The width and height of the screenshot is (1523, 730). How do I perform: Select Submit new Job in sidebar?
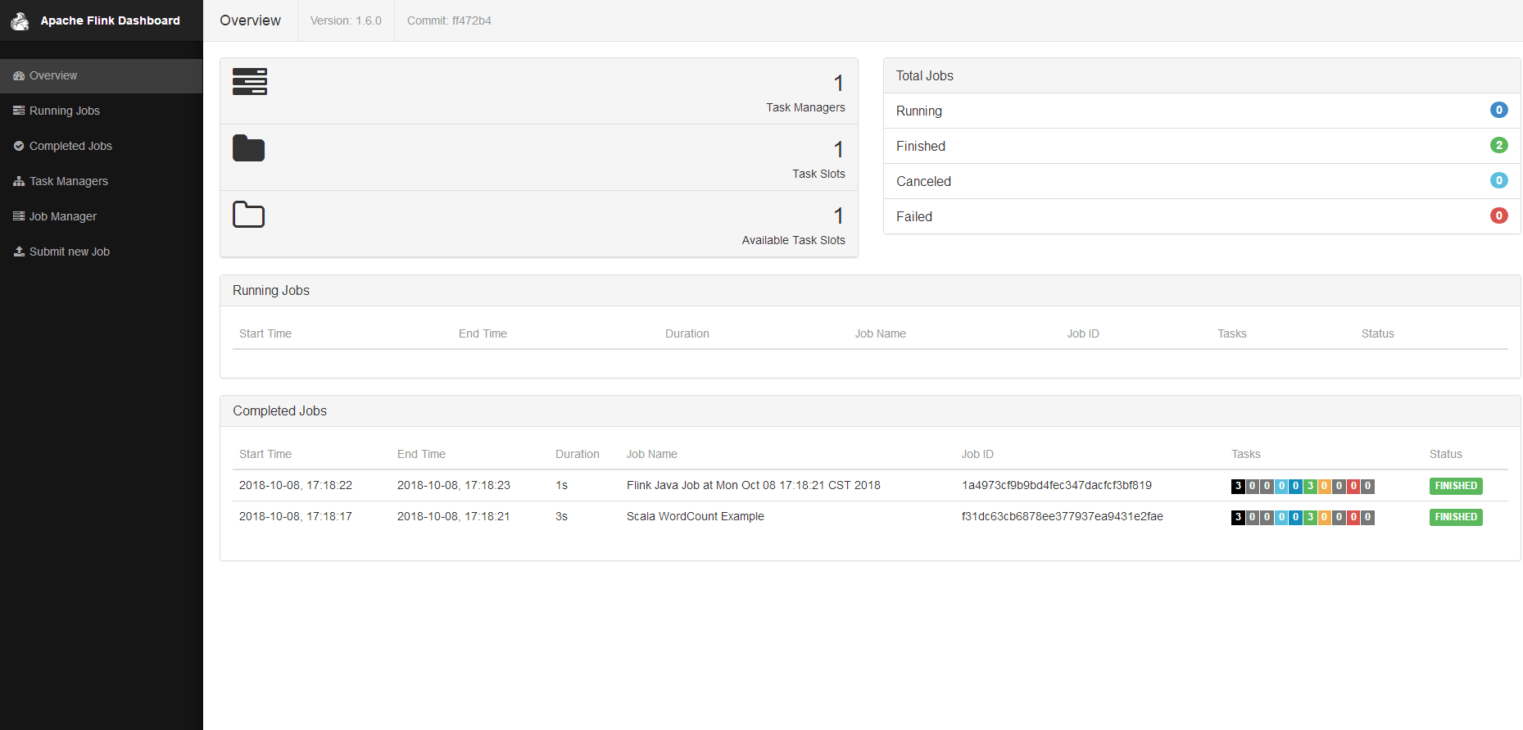(102, 252)
